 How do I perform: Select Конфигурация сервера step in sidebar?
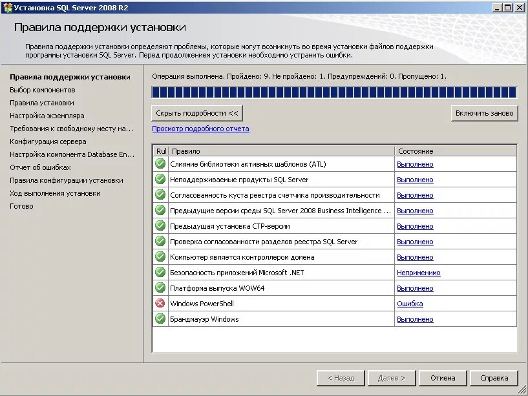(x=48, y=141)
